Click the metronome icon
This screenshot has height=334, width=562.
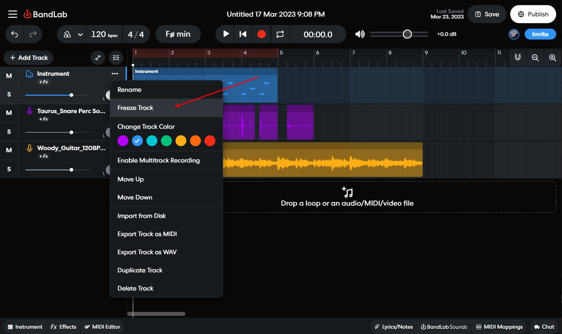(67, 34)
